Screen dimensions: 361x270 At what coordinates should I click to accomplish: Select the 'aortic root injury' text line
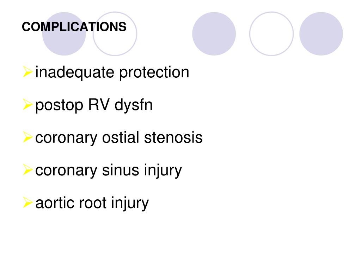pyautogui.click(x=92, y=204)
